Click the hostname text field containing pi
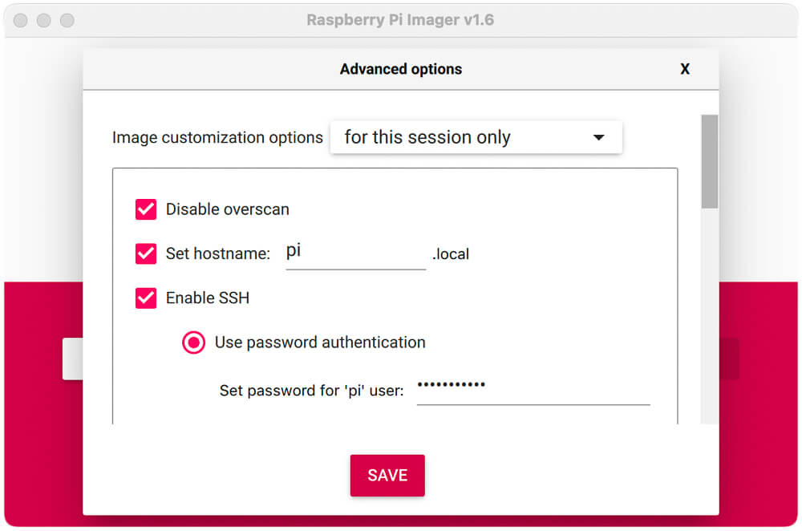 [x=355, y=254]
